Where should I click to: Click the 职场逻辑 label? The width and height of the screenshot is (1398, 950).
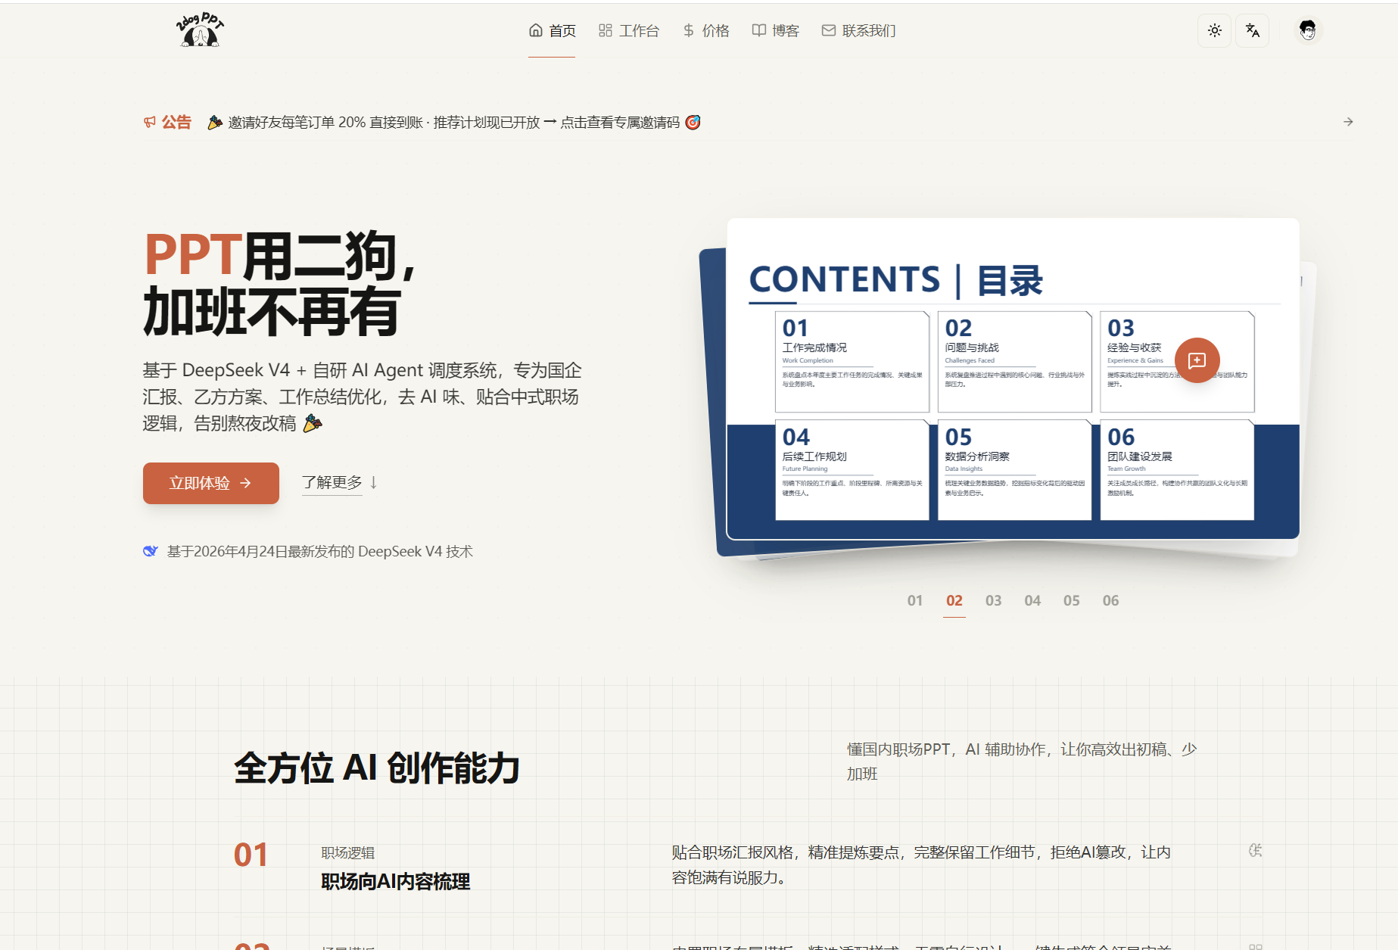(348, 853)
